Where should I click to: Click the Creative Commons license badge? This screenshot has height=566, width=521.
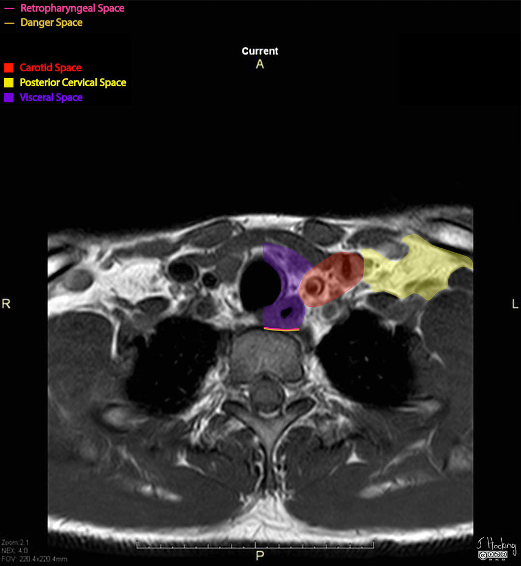pyautogui.click(x=493, y=555)
